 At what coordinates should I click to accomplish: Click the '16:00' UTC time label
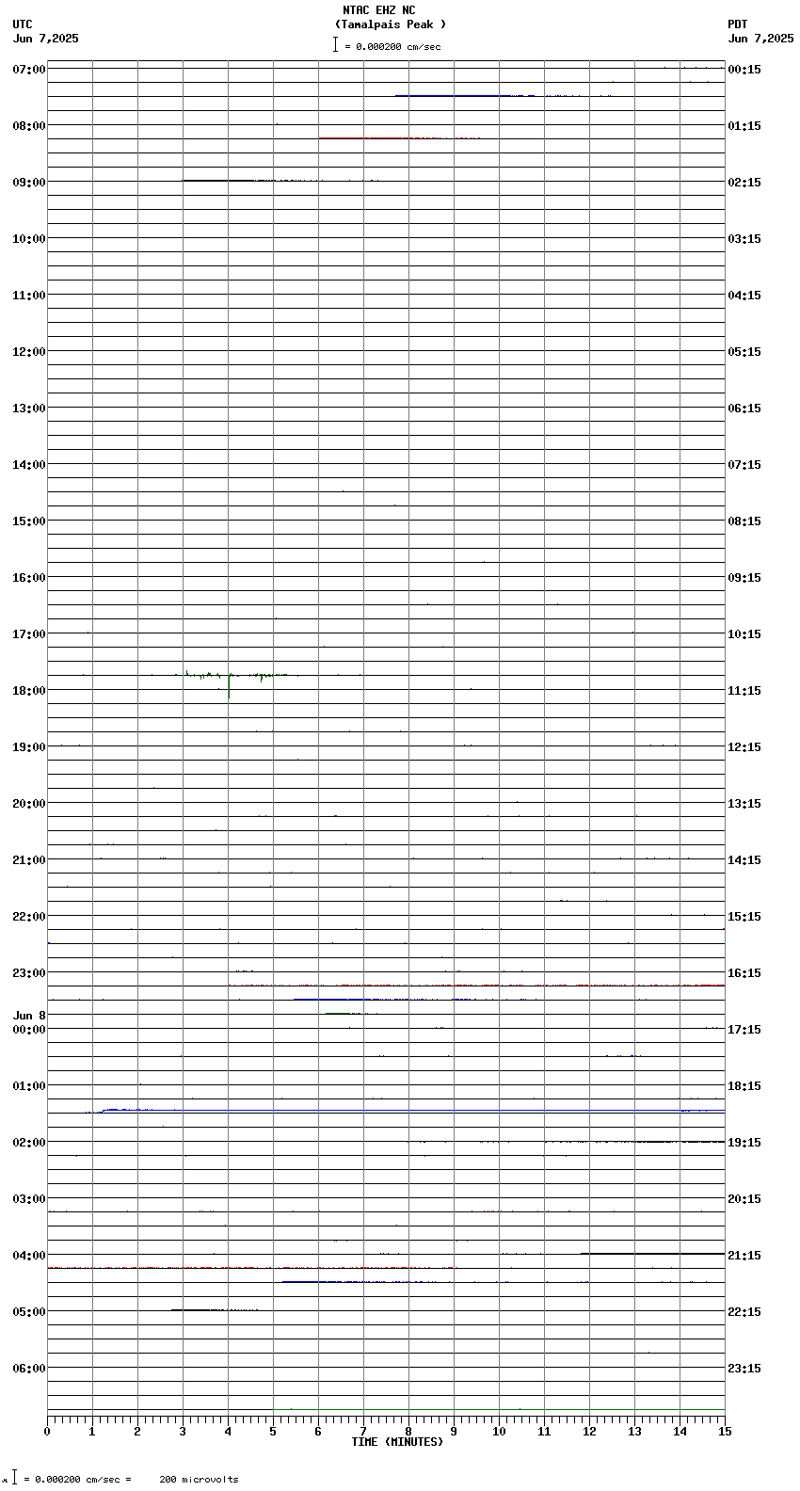(29, 578)
